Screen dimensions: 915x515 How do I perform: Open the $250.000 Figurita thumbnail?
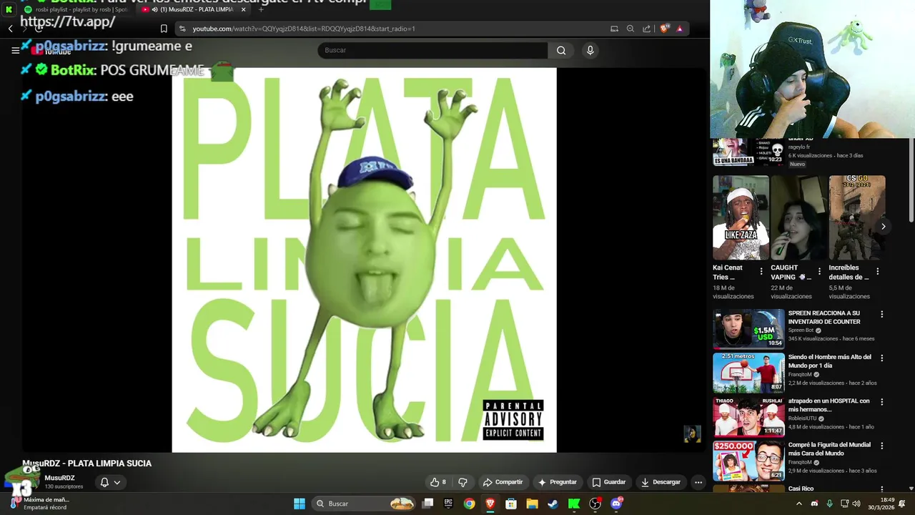pos(748,461)
